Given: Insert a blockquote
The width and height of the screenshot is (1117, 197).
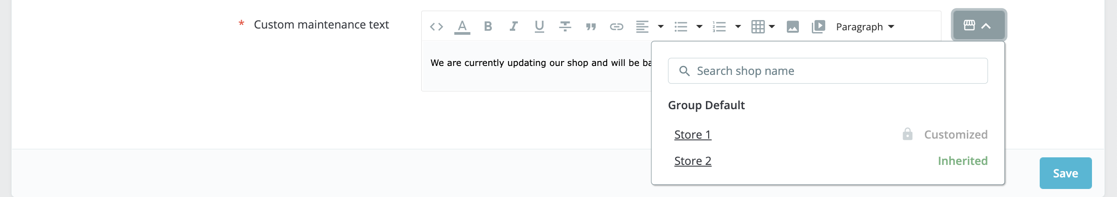Looking at the screenshot, I should click(591, 27).
